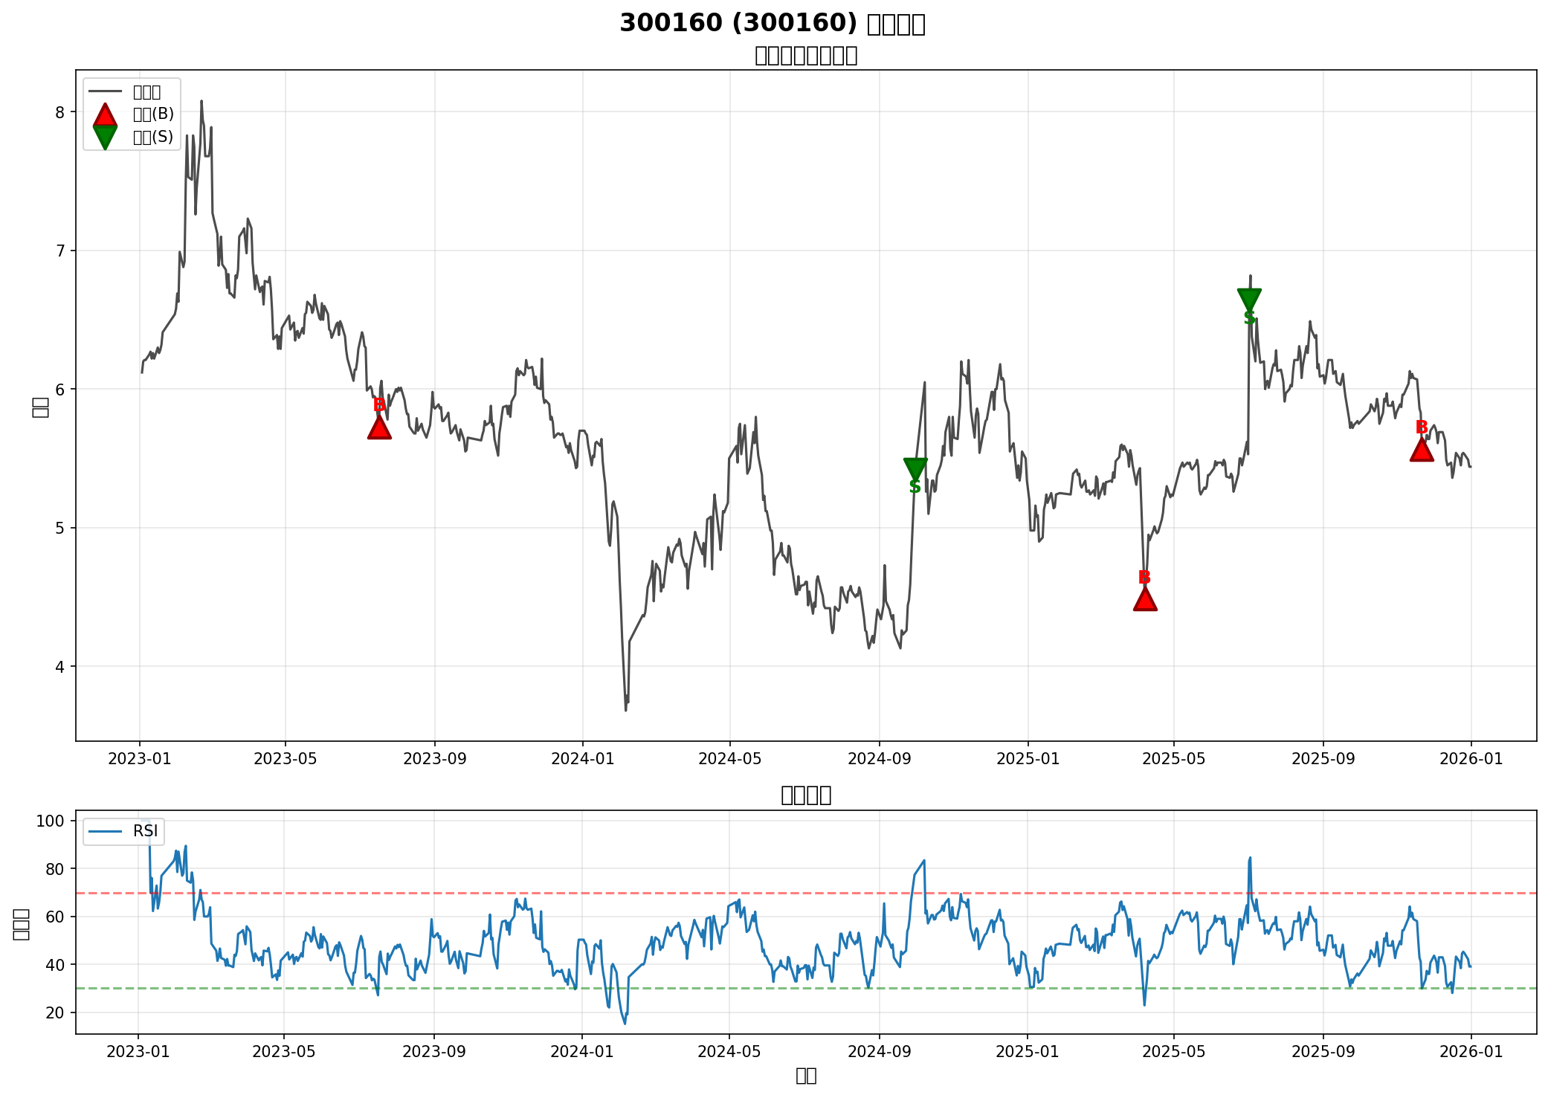Click the 2024-01 tick label on the price chart
This screenshot has width=1548, height=1095.
coord(583,759)
